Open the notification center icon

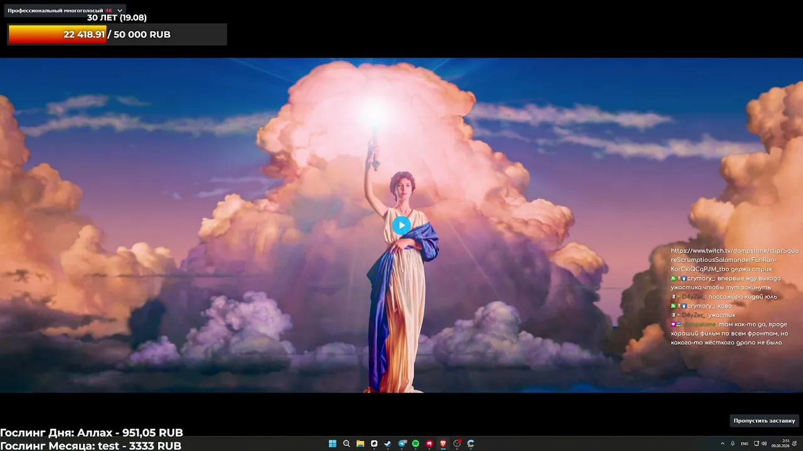pos(795,443)
